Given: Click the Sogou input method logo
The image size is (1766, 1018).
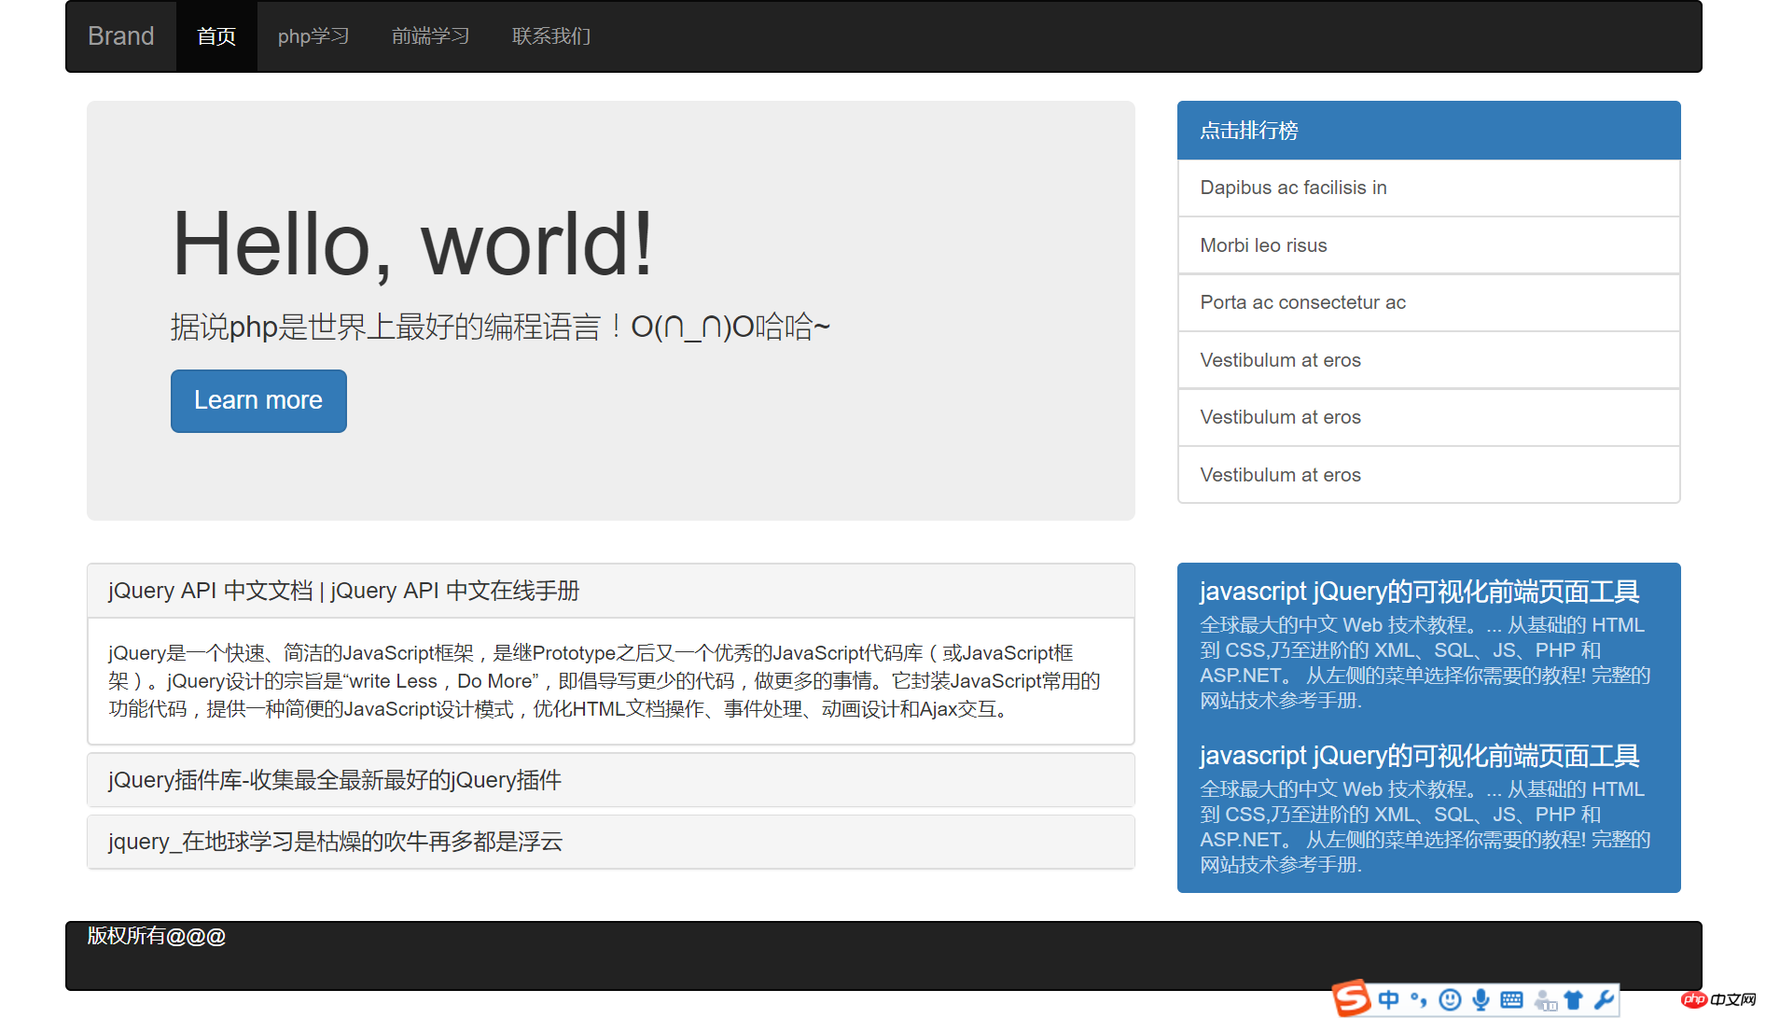Looking at the screenshot, I should [x=1351, y=998].
